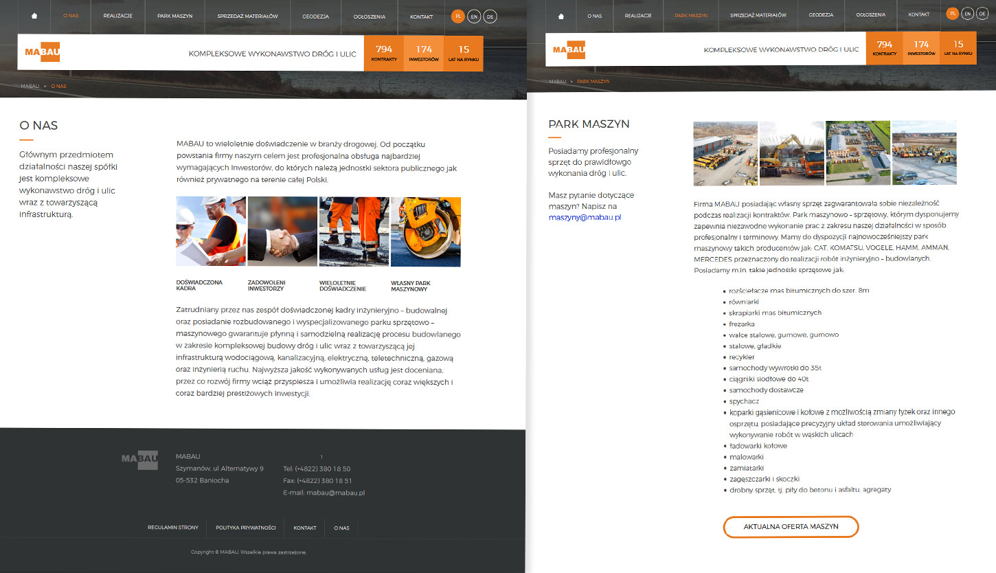Click the MABAU logo on the left page header
This screenshot has width=996, height=573.
pos(43,52)
